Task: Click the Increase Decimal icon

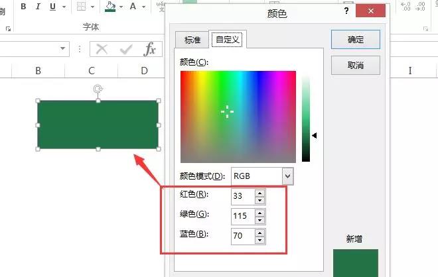Action: point(405,7)
